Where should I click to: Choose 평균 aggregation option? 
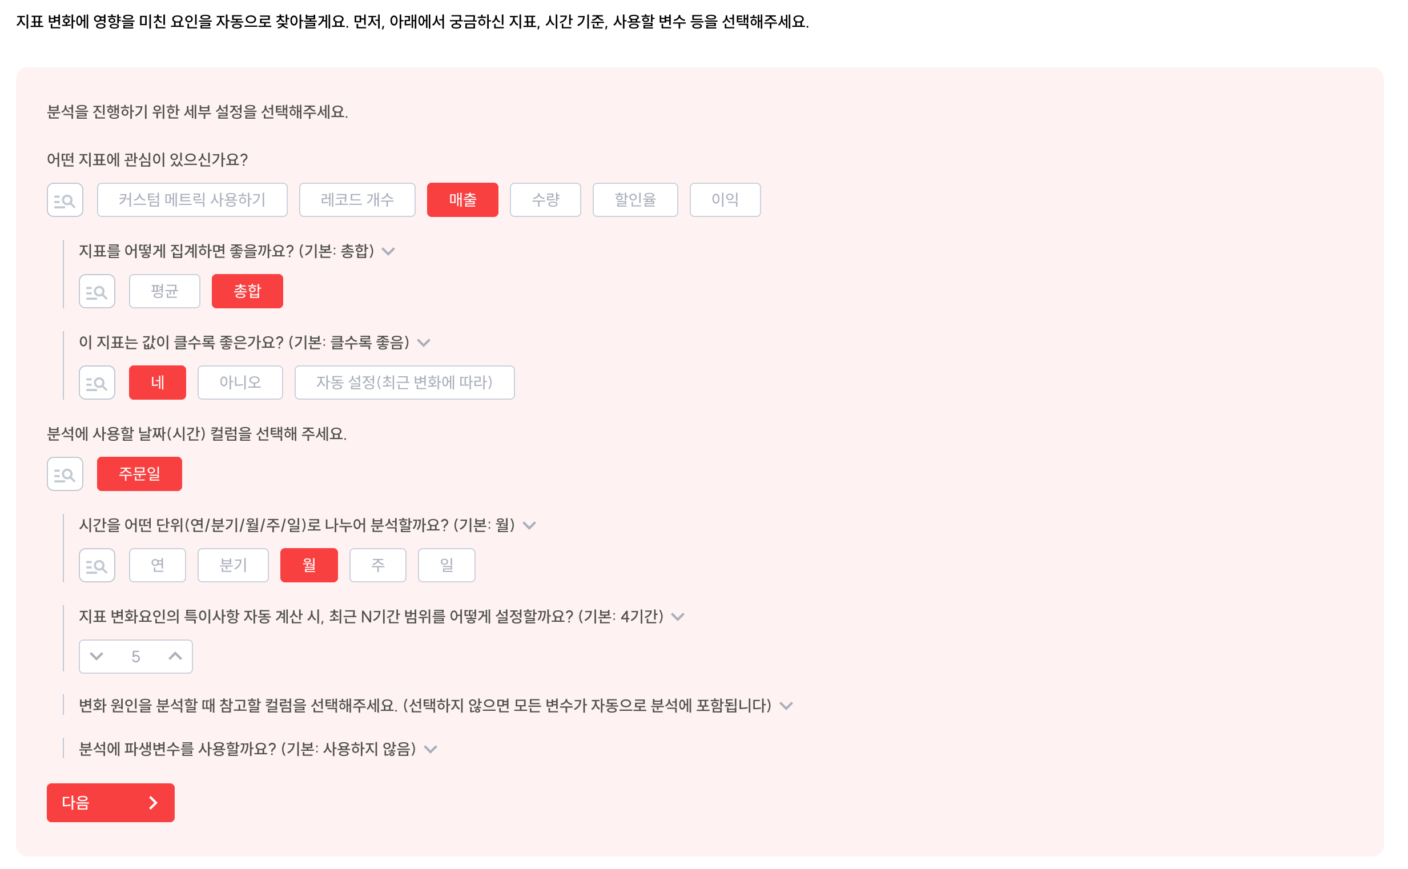(165, 291)
